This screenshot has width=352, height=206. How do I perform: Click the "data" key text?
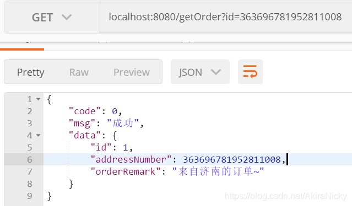pyautogui.click(x=85, y=135)
